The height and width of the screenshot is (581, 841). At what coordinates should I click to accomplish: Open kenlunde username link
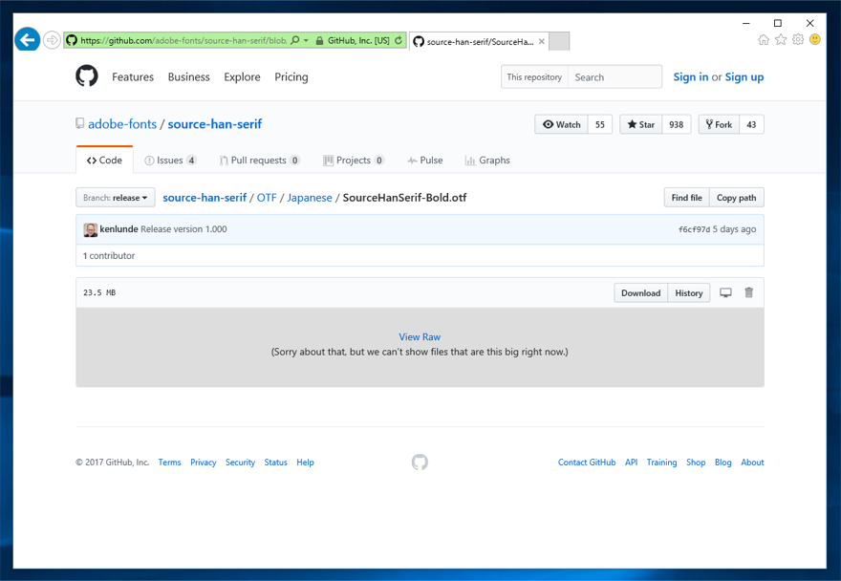[x=119, y=228]
